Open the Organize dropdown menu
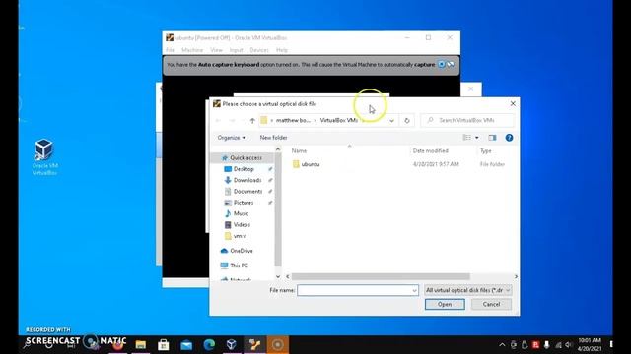 tap(232, 138)
